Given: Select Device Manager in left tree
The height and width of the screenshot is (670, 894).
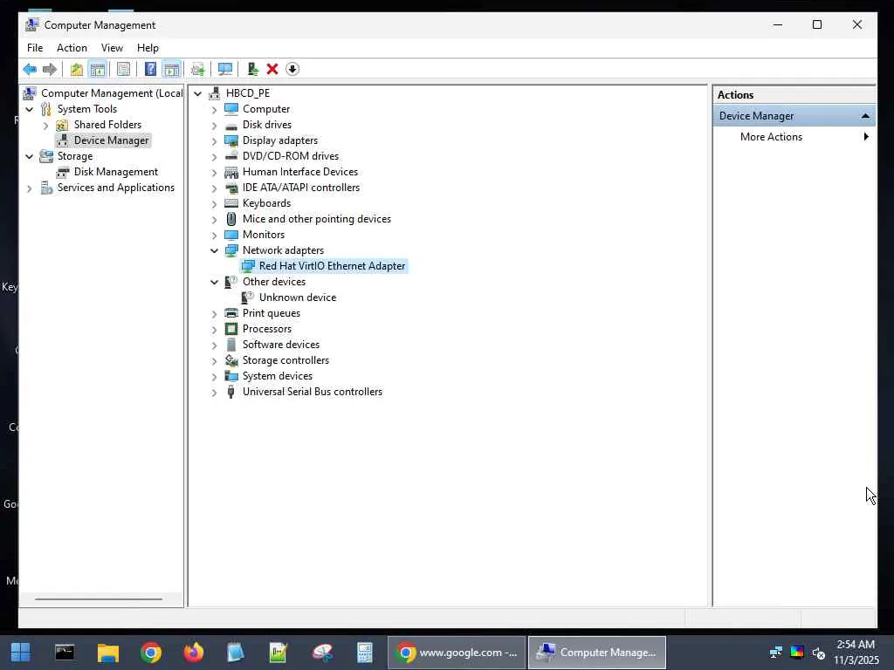Looking at the screenshot, I should [x=111, y=140].
